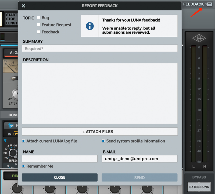Select the blue arrow pointer icon in console
The width and height of the screenshot is (215, 194).
coord(5,140)
